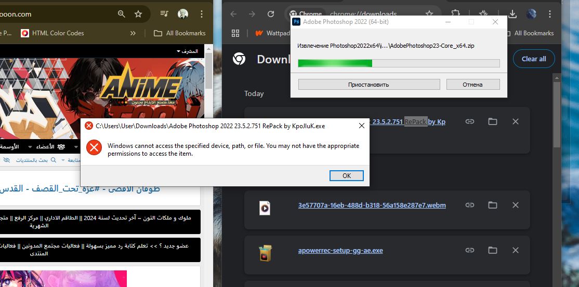579x287 pixels.
Task: Click بحث بالمنتديات forum search
Action: pos(36,160)
